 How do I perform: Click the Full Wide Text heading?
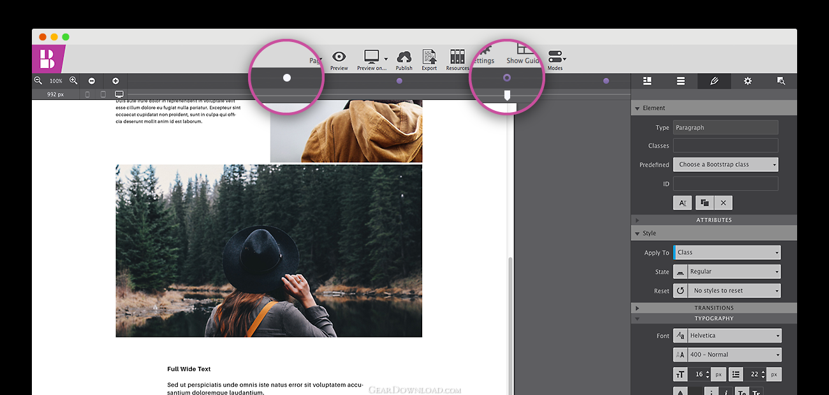pyautogui.click(x=189, y=369)
